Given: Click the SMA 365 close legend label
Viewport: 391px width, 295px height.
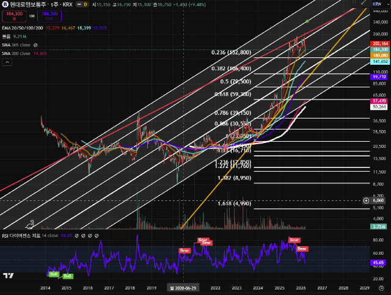Looking at the screenshot, I should click(16, 45).
